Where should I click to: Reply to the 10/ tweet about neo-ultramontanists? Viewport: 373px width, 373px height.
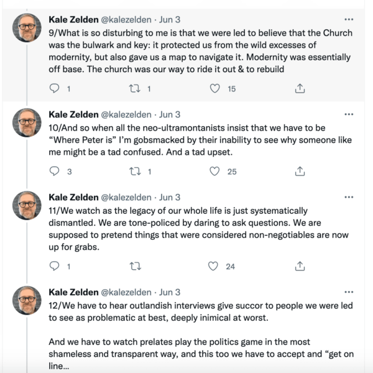click(x=54, y=171)
